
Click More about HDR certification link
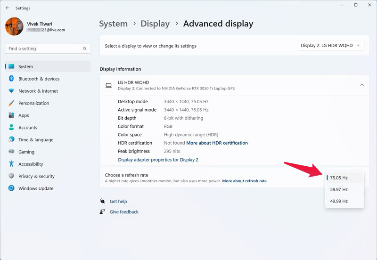point(217,143)
